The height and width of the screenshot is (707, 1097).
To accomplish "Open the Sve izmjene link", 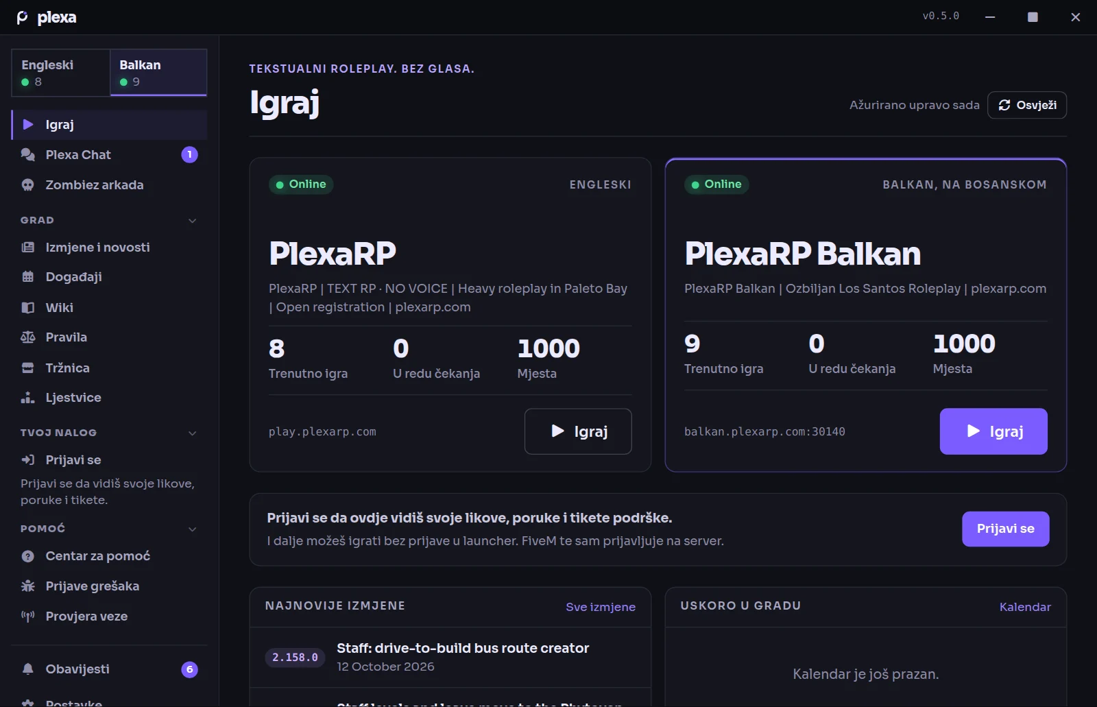I will click(601, 607).
